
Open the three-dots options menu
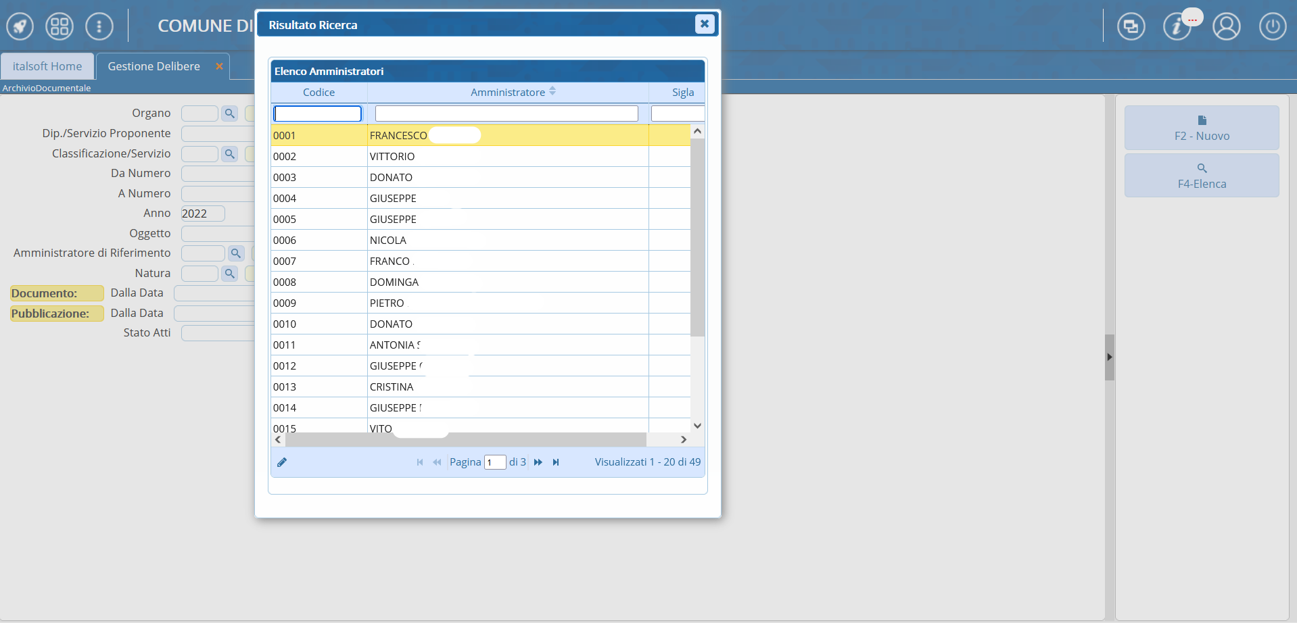click(99, 27)
